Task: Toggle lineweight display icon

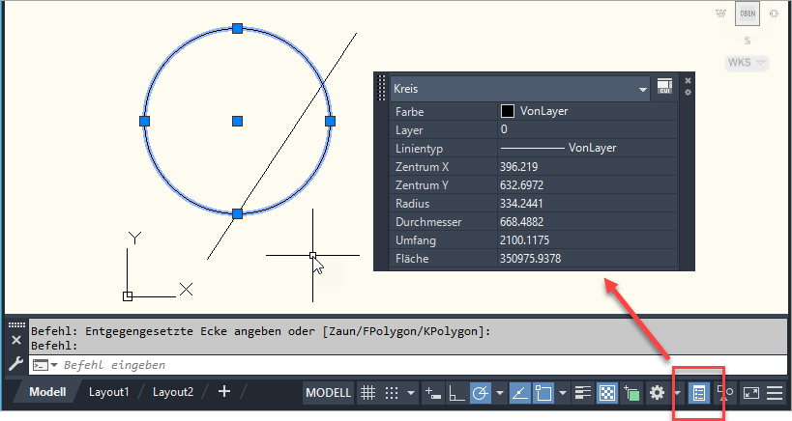Action: coord(583,392)
